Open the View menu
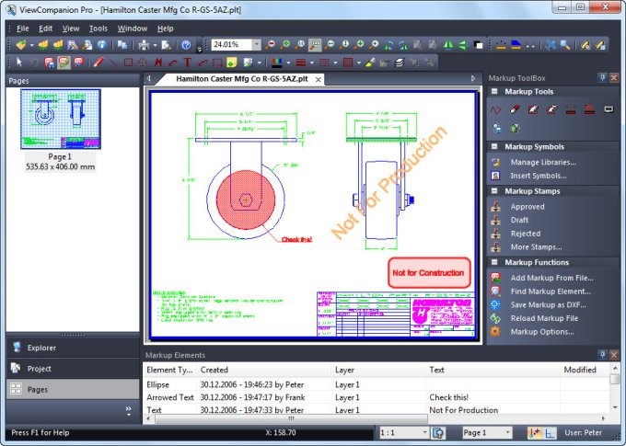This screenshot has height=446, width=626. point(71,29)
